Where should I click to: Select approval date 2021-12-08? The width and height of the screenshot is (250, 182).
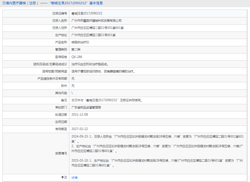(80, 114)
